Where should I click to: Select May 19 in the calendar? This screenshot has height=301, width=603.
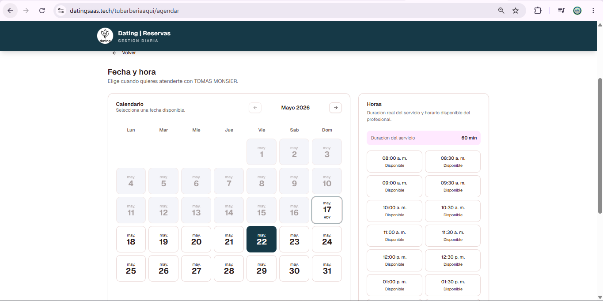(x=163, y=239)
